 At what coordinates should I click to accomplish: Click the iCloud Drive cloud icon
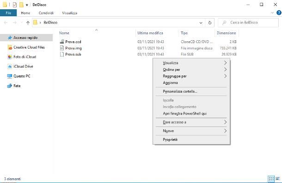pos(10,66)
